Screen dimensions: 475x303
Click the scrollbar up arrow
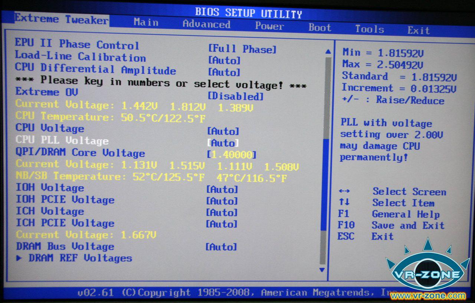click(x=328, y=51)
